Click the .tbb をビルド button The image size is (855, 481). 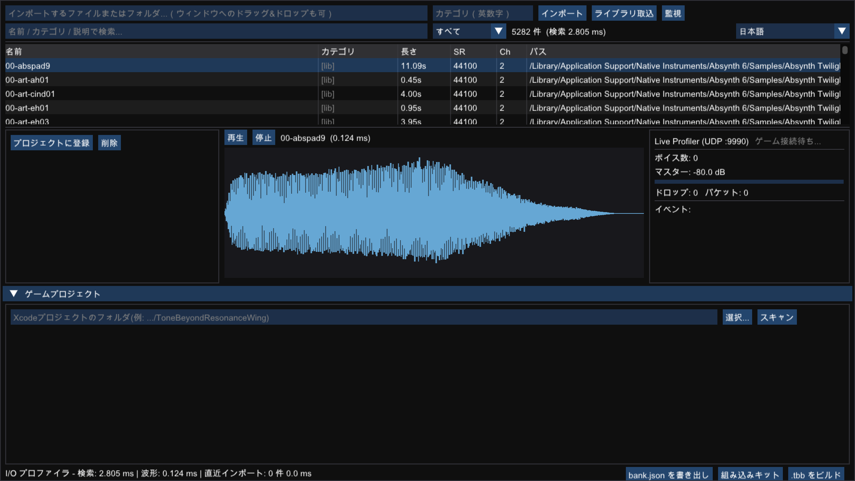pos(816,474)
